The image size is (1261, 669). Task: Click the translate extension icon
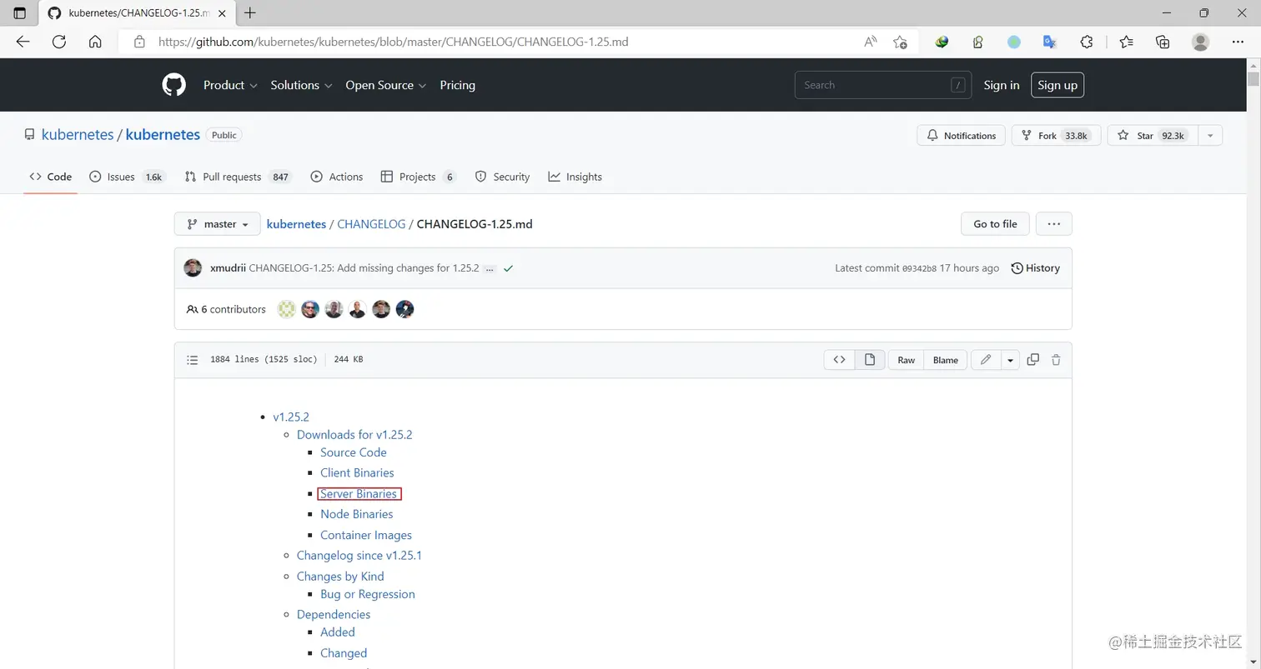click(x=1050, y=42)
